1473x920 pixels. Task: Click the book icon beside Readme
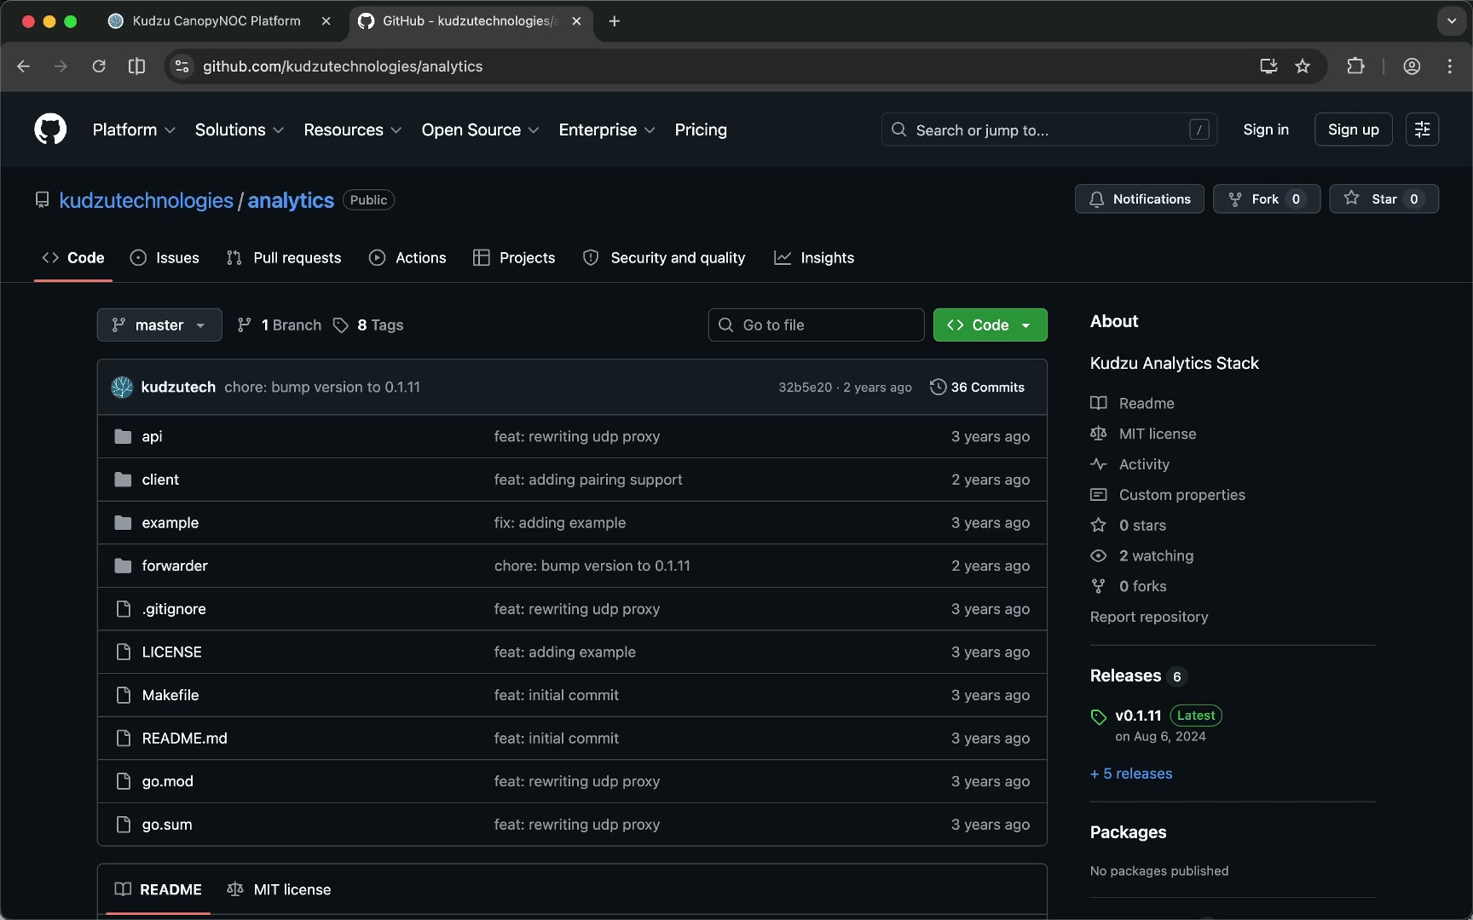[1099, 403]
